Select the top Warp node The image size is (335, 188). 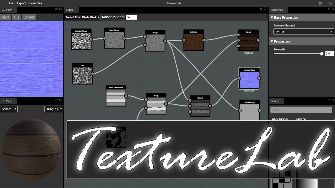point(155,41)
